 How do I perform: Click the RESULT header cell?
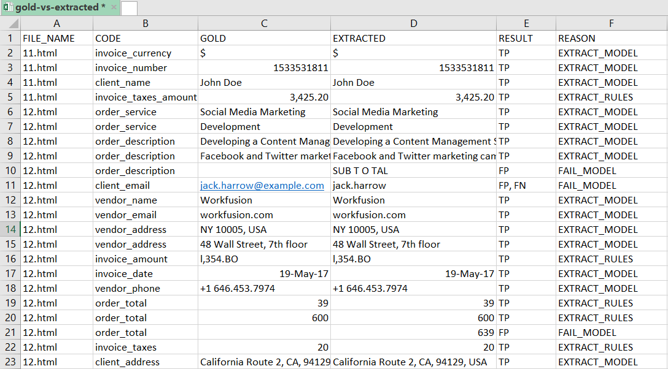(x=526, y=38)
